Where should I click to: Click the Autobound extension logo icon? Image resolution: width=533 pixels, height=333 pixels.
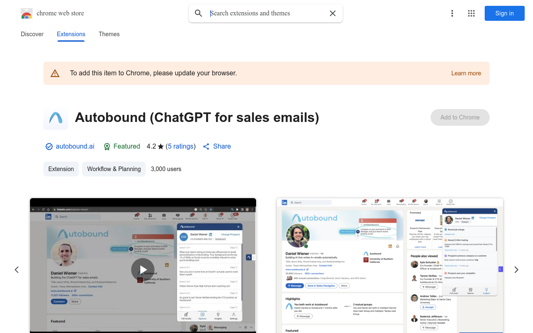[56, 117]
